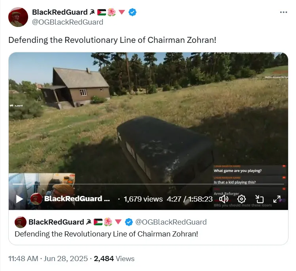This screenshot has height=271, width=296.
Task: Mute the video with the speaker icon
Action: (224, 199)
